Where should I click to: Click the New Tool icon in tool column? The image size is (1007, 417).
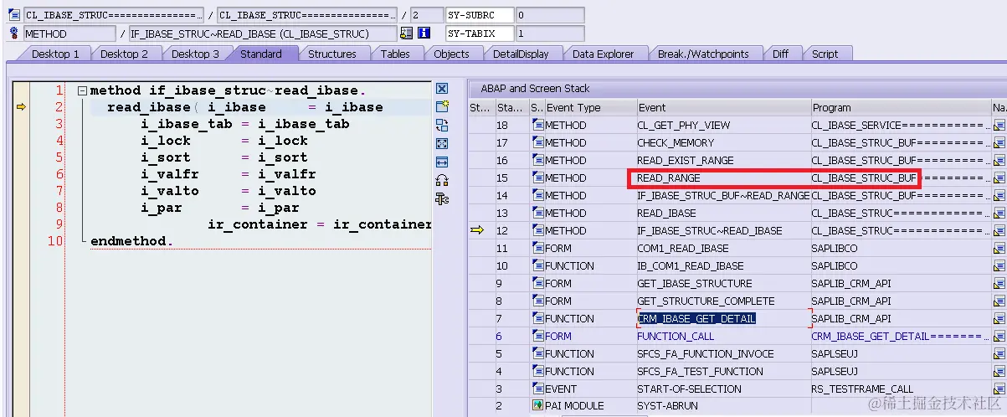tap(442, 106)
